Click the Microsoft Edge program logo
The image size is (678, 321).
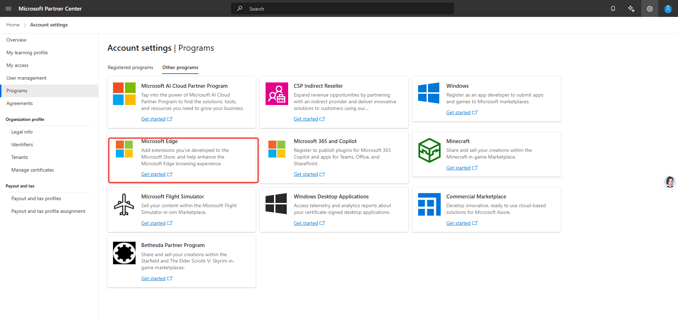[x=124, y=149]
